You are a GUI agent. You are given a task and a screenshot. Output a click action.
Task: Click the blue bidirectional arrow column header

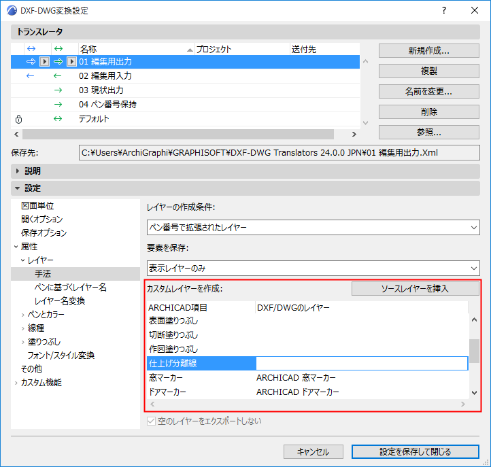(x=31, y=49)
